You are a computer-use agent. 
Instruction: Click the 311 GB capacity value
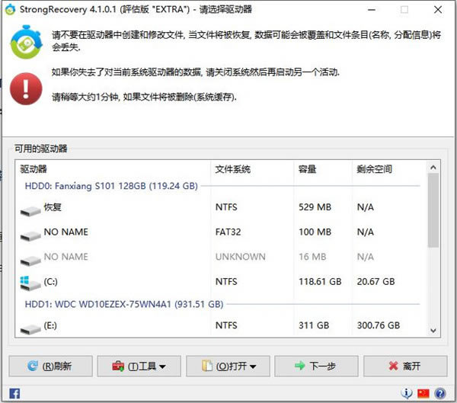tap(314, 325)
